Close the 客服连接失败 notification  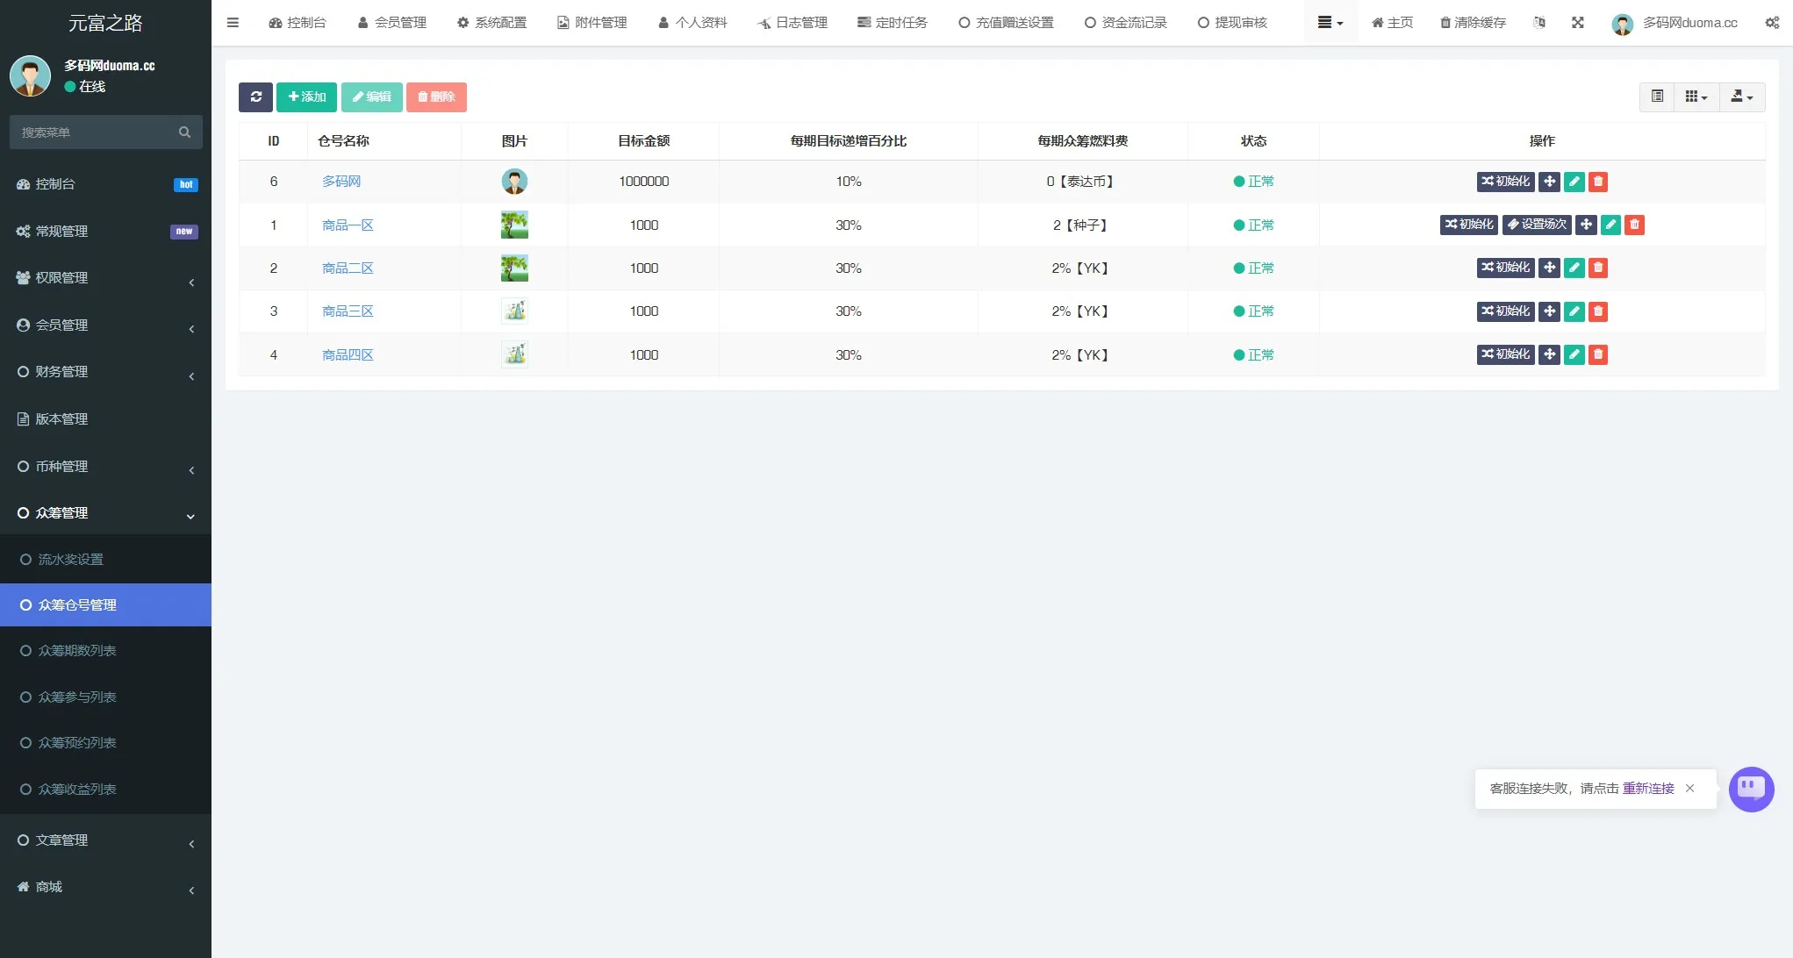(x=1689, y=789)
